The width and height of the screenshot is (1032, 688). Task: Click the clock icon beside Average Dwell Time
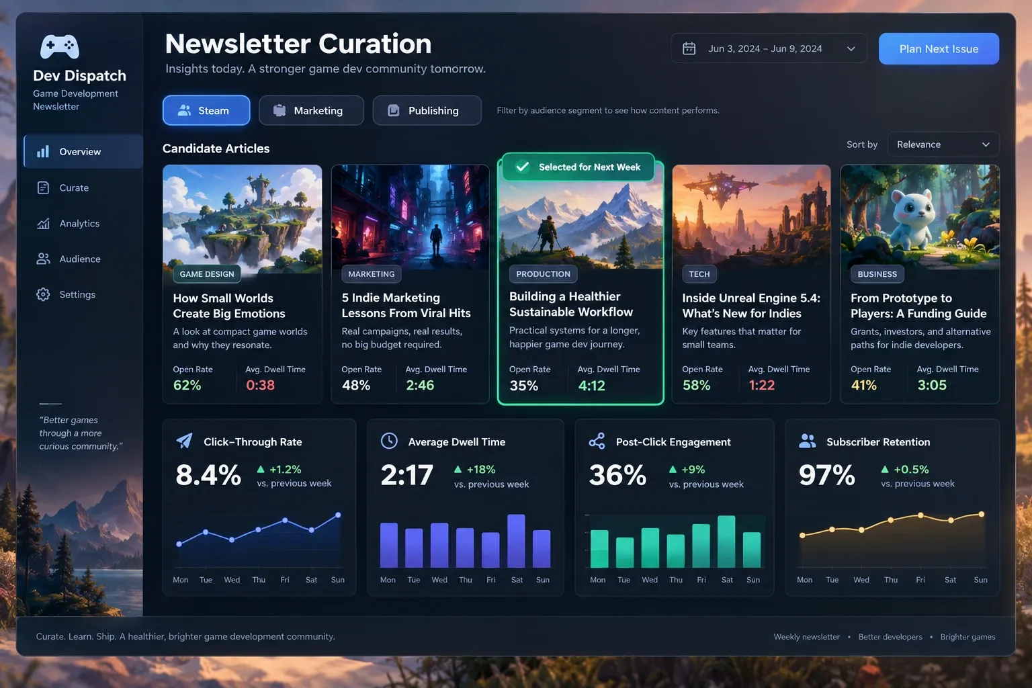[x=389, y=441]
